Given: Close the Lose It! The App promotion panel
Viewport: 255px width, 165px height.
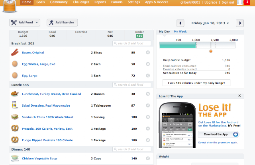Looking at the screenshot, I should 239,96.
